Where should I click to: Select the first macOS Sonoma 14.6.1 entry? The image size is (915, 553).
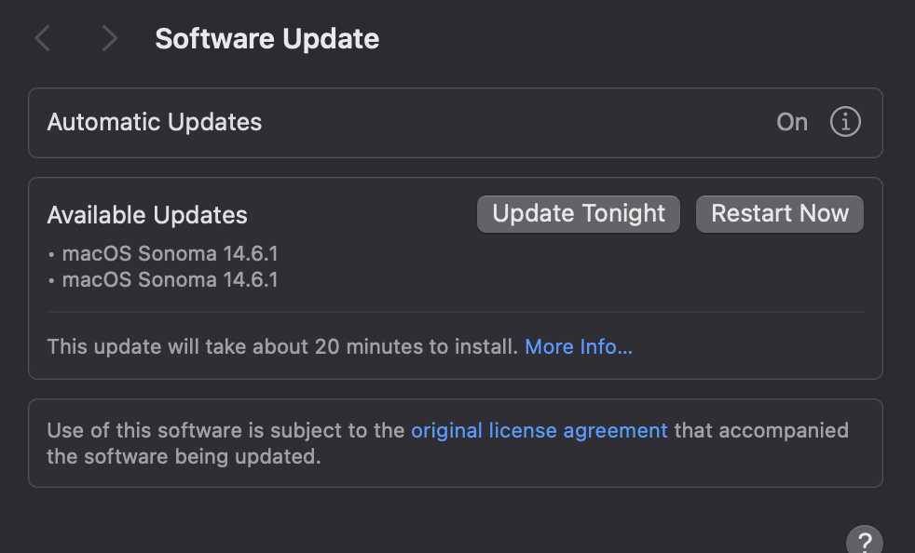(x=170, y=253)
